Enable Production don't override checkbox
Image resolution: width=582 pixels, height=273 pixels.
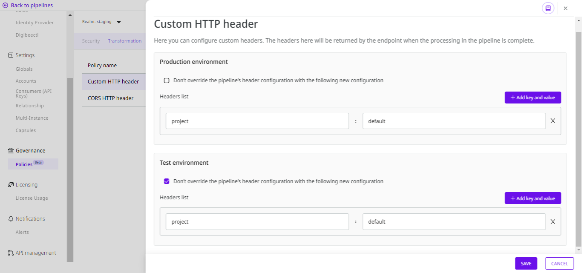pyautogui.click(x=167, y=80)
